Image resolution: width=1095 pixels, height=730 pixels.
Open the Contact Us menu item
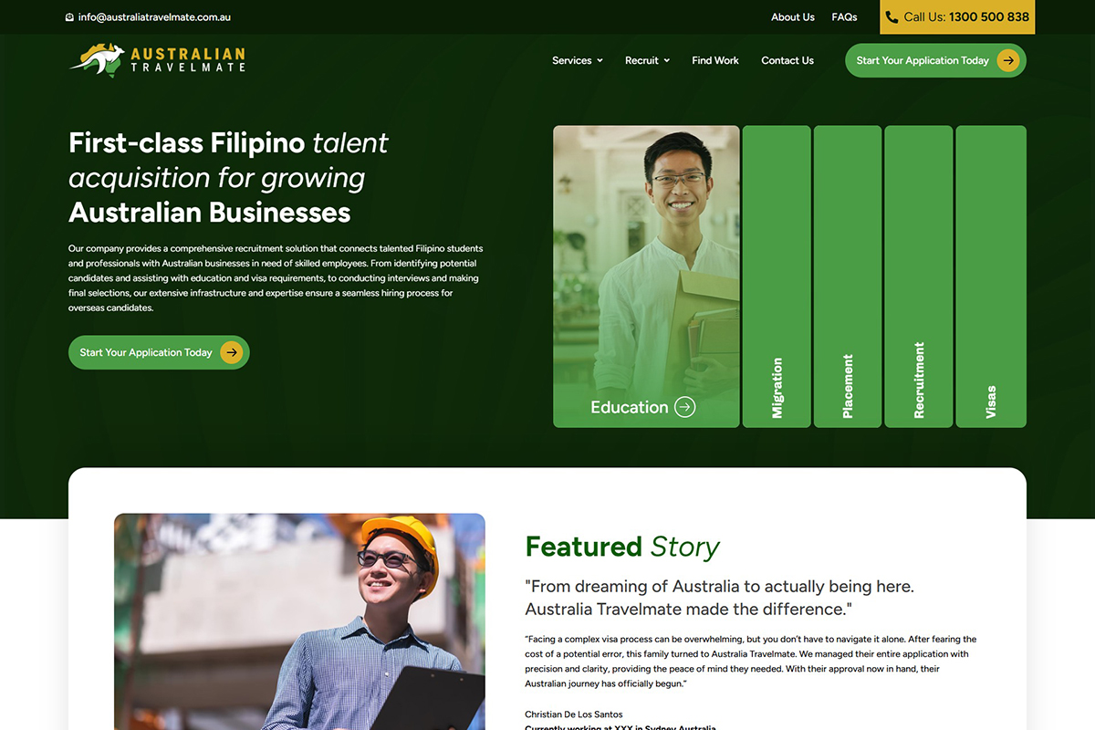click(787, 60)
